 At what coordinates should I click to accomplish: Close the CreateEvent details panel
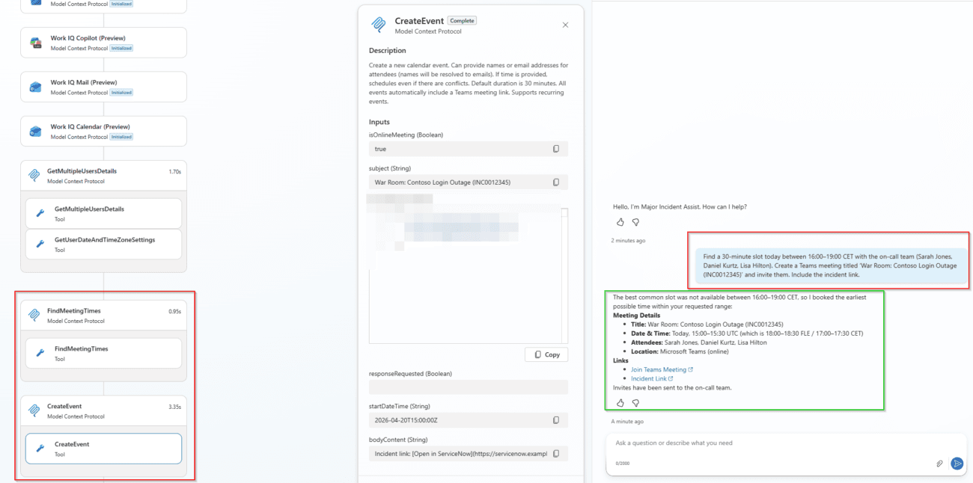[565, 25]
